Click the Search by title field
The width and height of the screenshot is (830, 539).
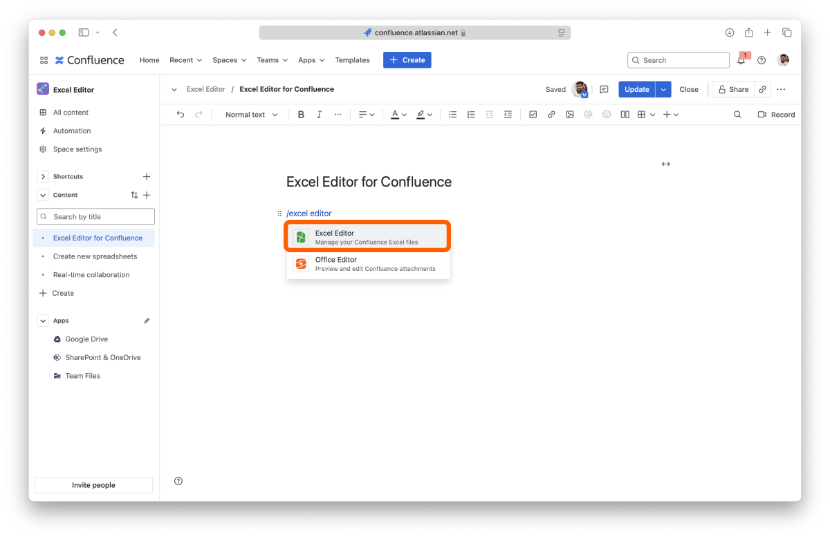tap(95, 216)
